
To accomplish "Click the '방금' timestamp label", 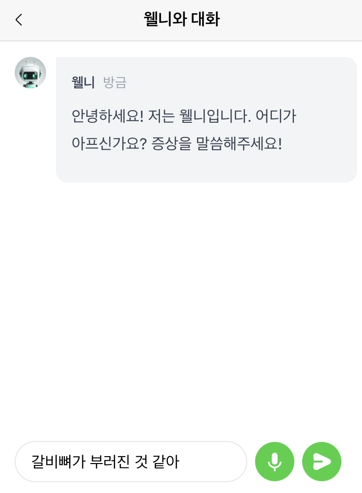I will point(115,82).
